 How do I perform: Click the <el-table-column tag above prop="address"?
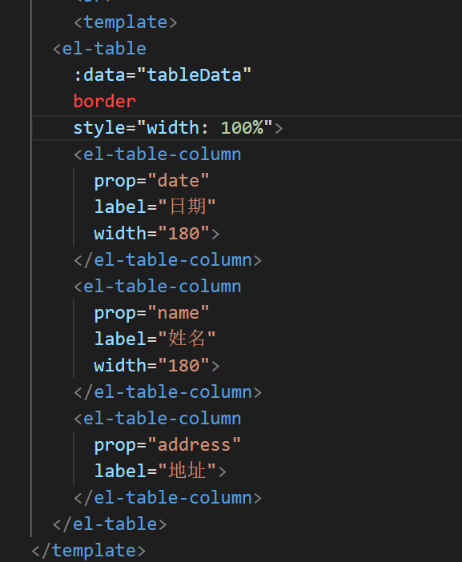tap(157, 419)
